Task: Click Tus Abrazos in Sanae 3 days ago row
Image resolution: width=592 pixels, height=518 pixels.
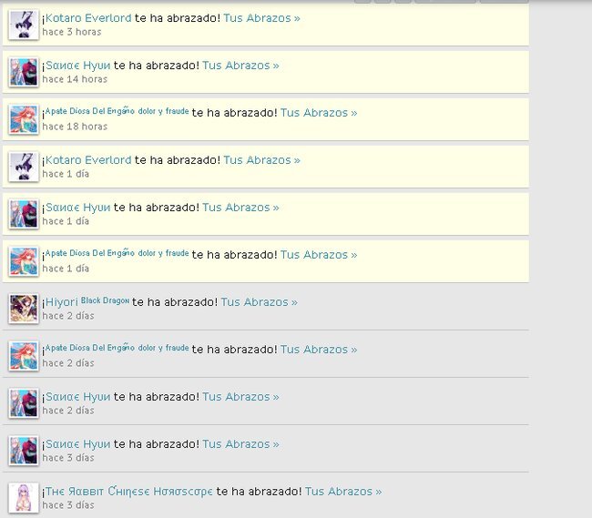Action: 240,444
